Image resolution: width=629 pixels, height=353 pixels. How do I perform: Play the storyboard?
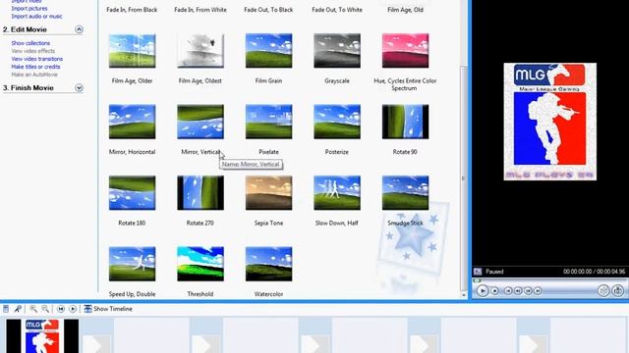pos(73,309)
